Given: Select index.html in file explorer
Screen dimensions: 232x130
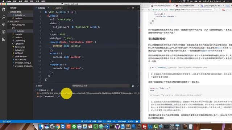Looking at the screenshot, I should pos(20,50).
